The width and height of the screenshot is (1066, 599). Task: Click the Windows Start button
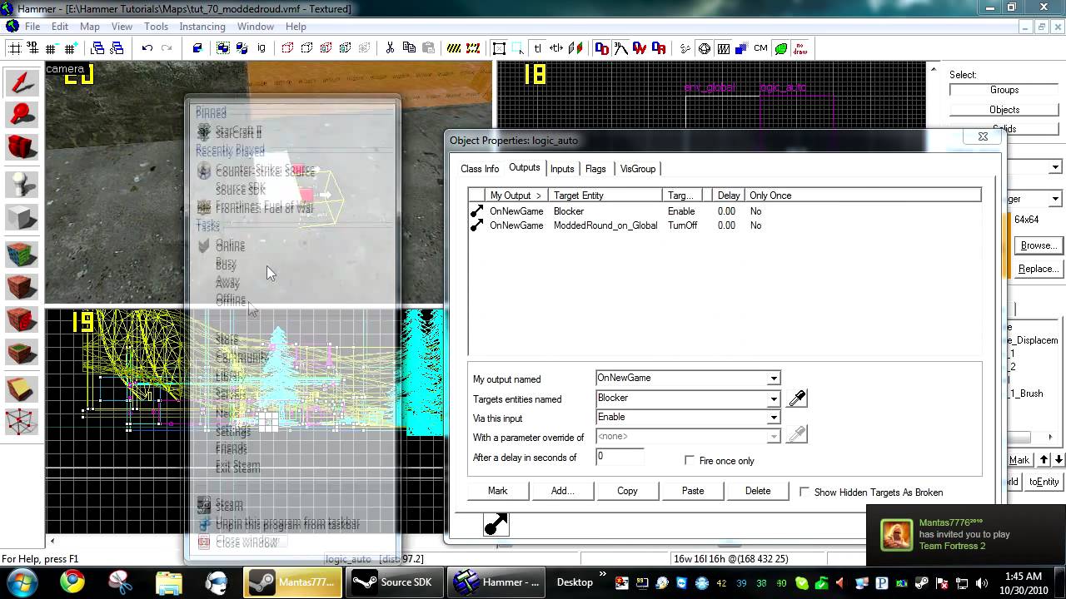(20, 582)
